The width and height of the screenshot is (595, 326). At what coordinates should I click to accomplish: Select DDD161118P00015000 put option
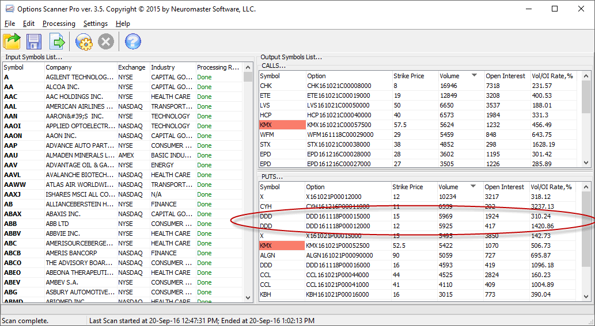point(338,217)
